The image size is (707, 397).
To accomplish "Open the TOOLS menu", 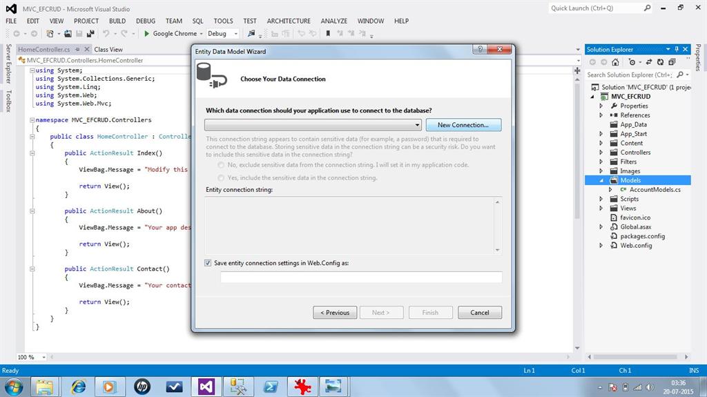I will coord(223,21).
